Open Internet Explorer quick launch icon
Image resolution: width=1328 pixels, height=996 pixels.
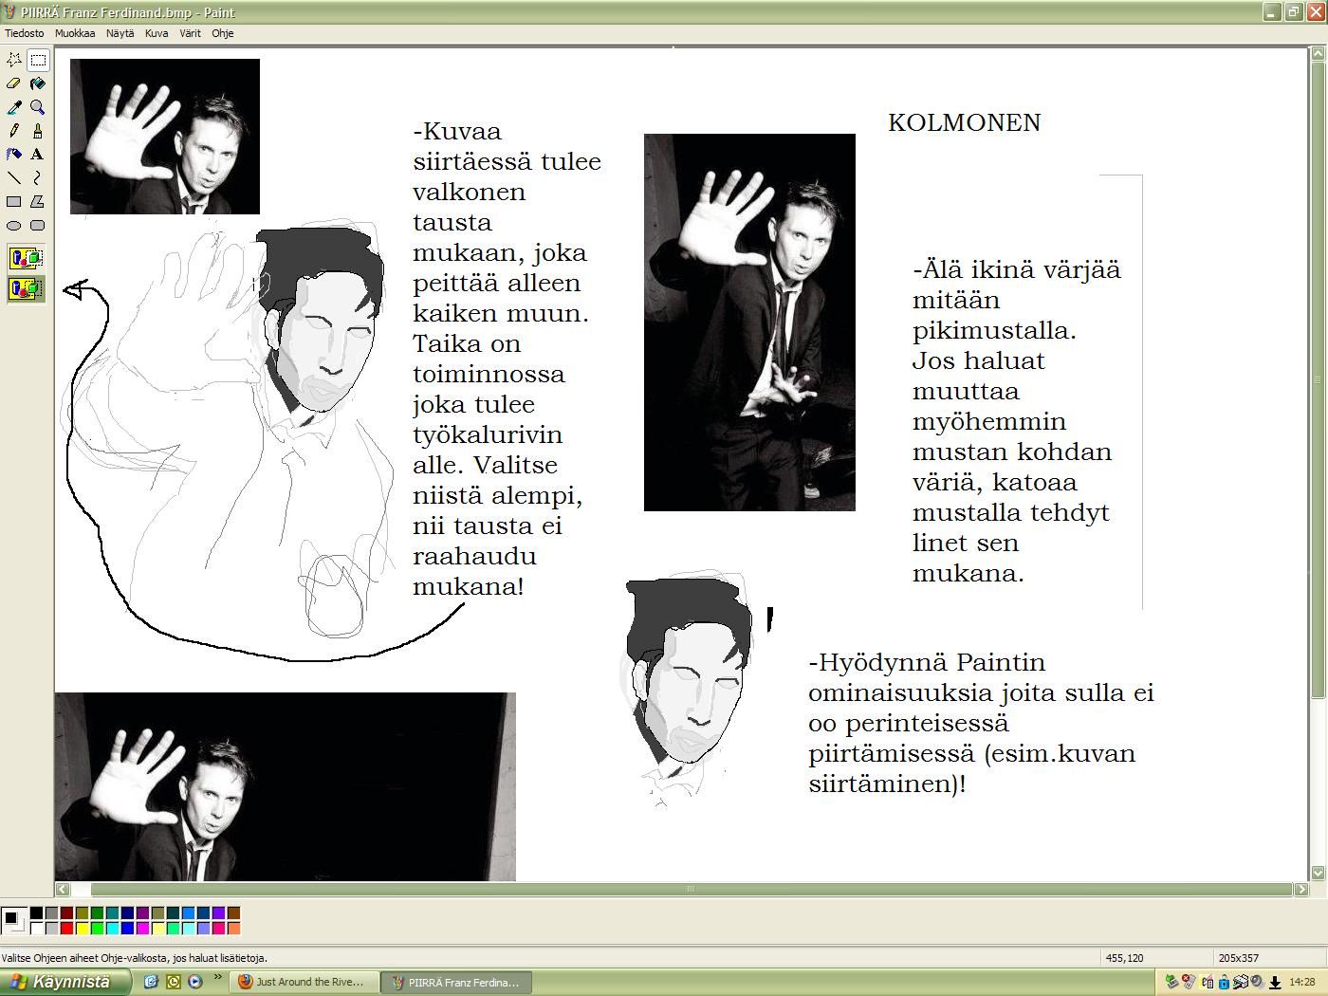pos(151,982)
